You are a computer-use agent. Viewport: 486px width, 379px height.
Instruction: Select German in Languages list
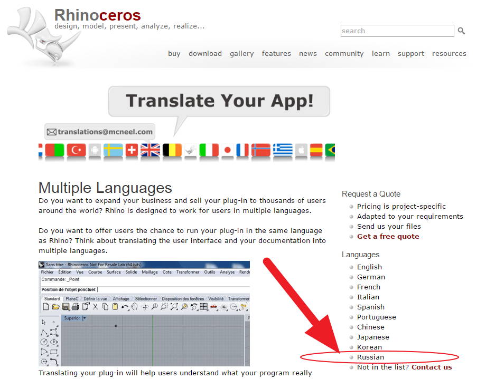coord(371,277)
